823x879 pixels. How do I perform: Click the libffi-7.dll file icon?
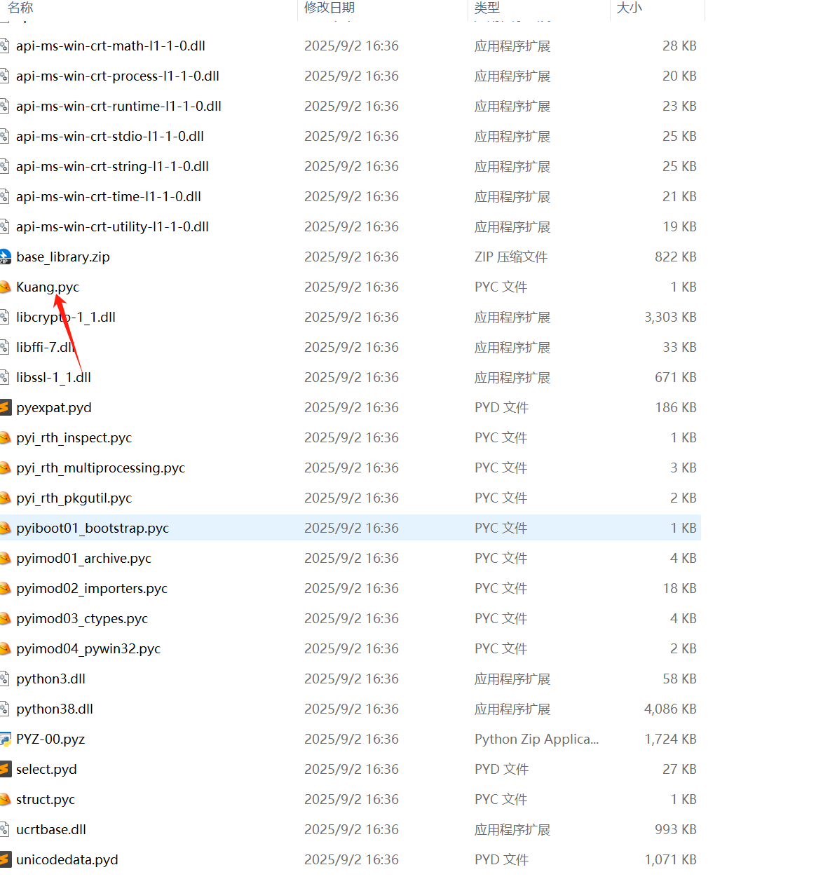(x=5, y=348)
